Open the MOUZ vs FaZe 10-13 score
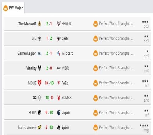 49,83
